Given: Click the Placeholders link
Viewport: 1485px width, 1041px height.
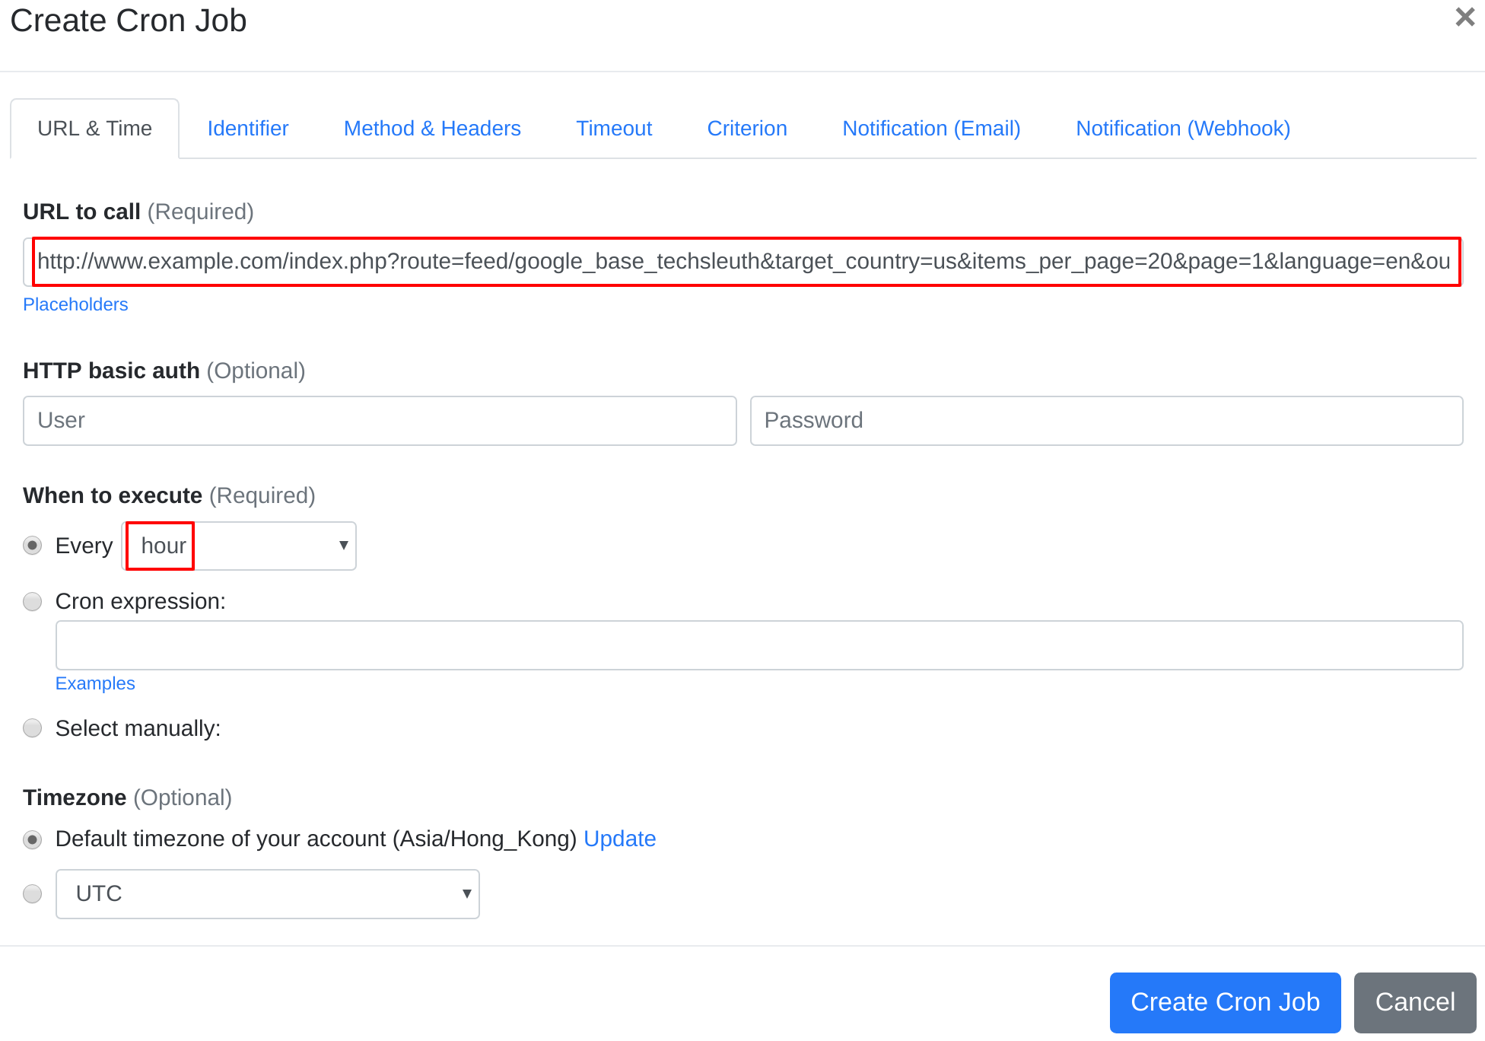Looking at the screenshot, I should (77, 304).
